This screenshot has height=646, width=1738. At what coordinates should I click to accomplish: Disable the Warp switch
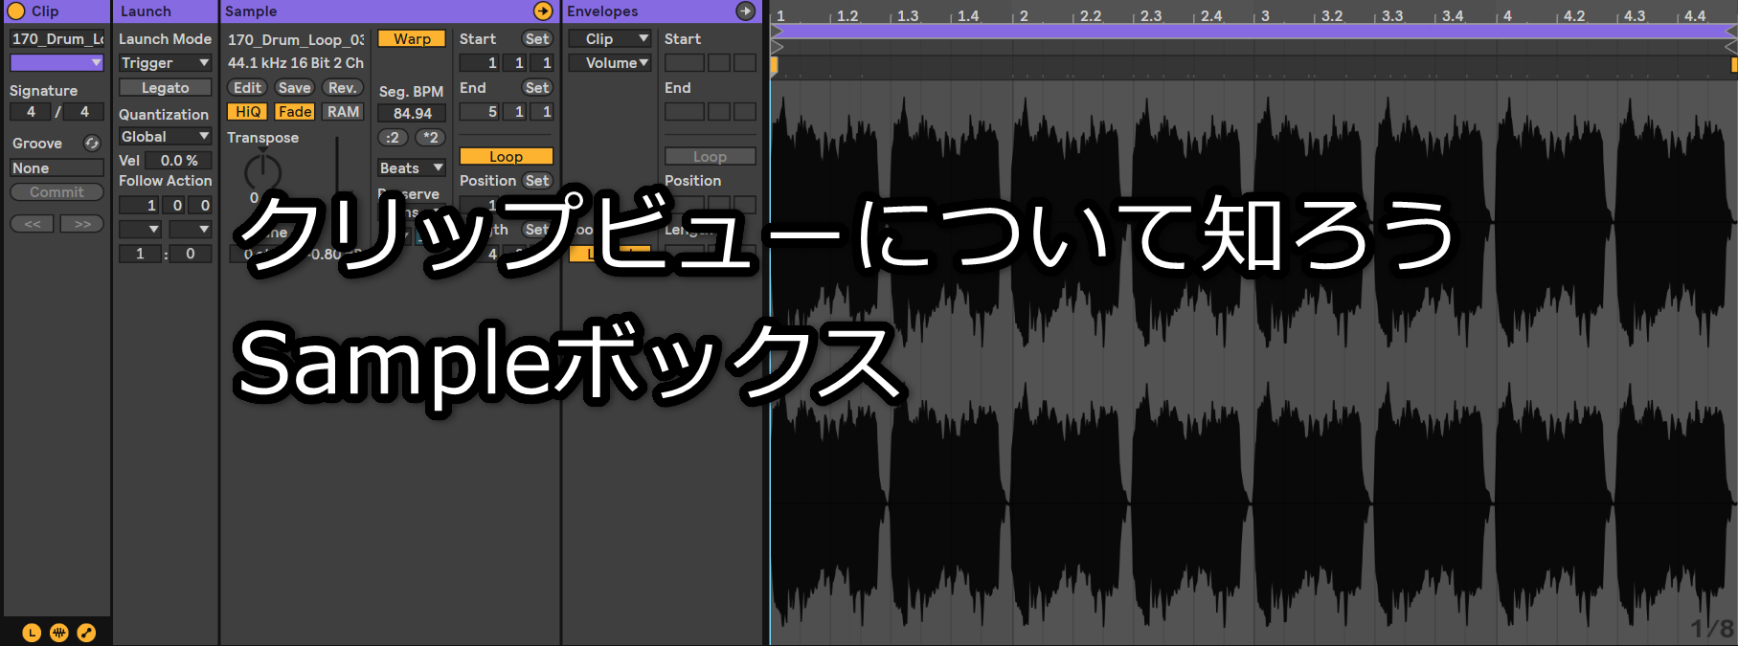pyautogui.click(x=412, y=39)
